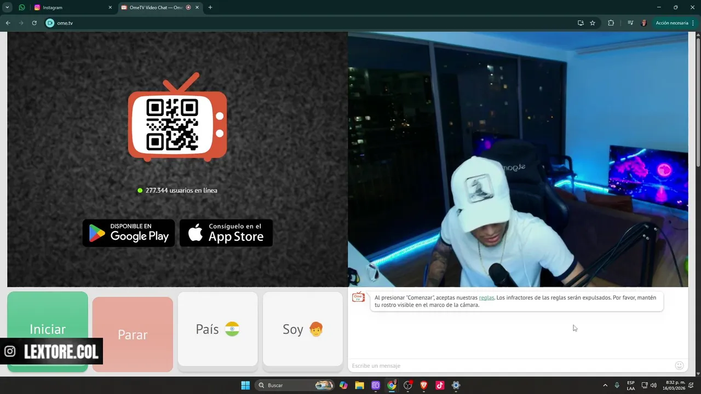Click the microphone tray icon
701x394 pixels.
(617, 385)
